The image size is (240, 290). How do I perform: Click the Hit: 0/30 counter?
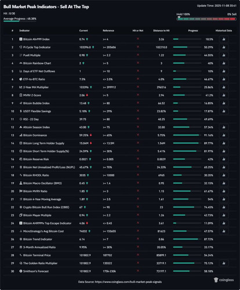coord(9,13)
